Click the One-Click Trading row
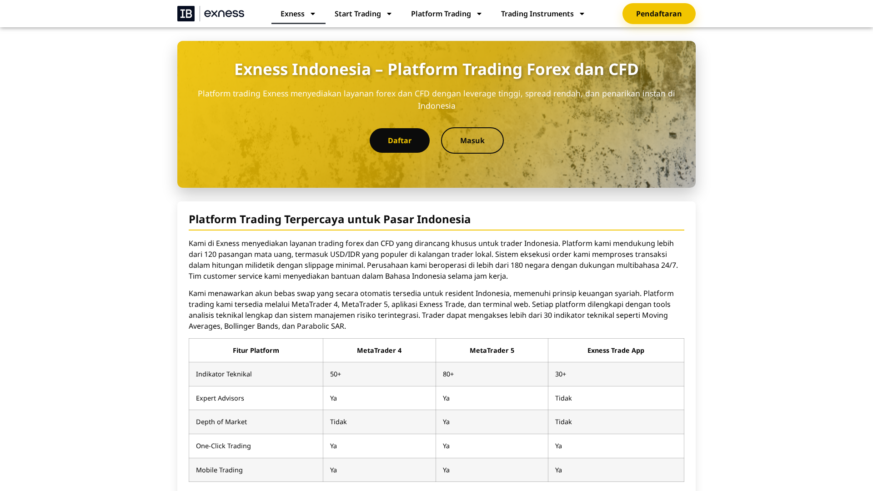The width and height of the screenshot is (873, 491). point(223,446)
